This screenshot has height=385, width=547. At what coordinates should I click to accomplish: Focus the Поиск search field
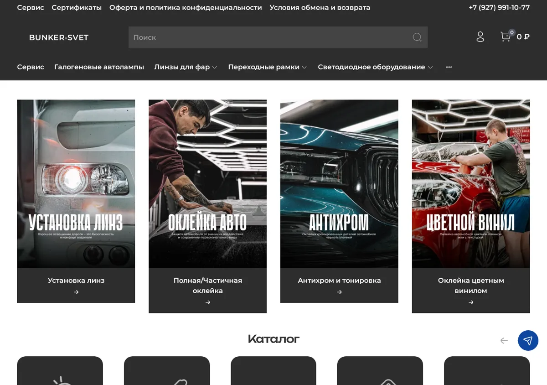pyautogui.click(x=269, y=37)
